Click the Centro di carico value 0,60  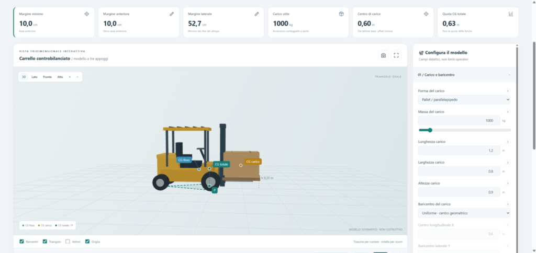364,24
